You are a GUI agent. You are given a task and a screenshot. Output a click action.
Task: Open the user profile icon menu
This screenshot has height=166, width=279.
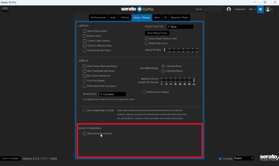point(269,9)
